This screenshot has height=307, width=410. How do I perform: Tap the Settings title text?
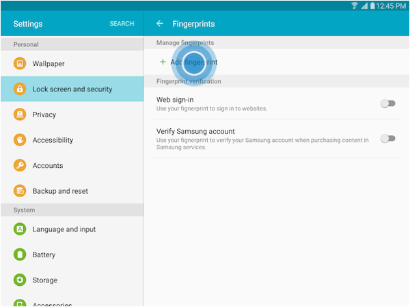coord(28,24)
